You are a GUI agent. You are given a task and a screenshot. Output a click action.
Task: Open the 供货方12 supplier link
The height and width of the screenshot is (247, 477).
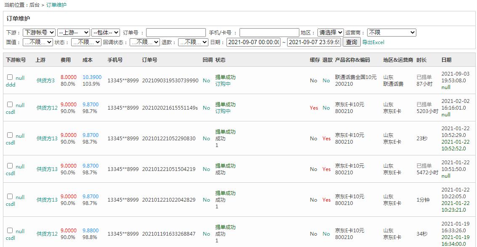pos(47,108)
